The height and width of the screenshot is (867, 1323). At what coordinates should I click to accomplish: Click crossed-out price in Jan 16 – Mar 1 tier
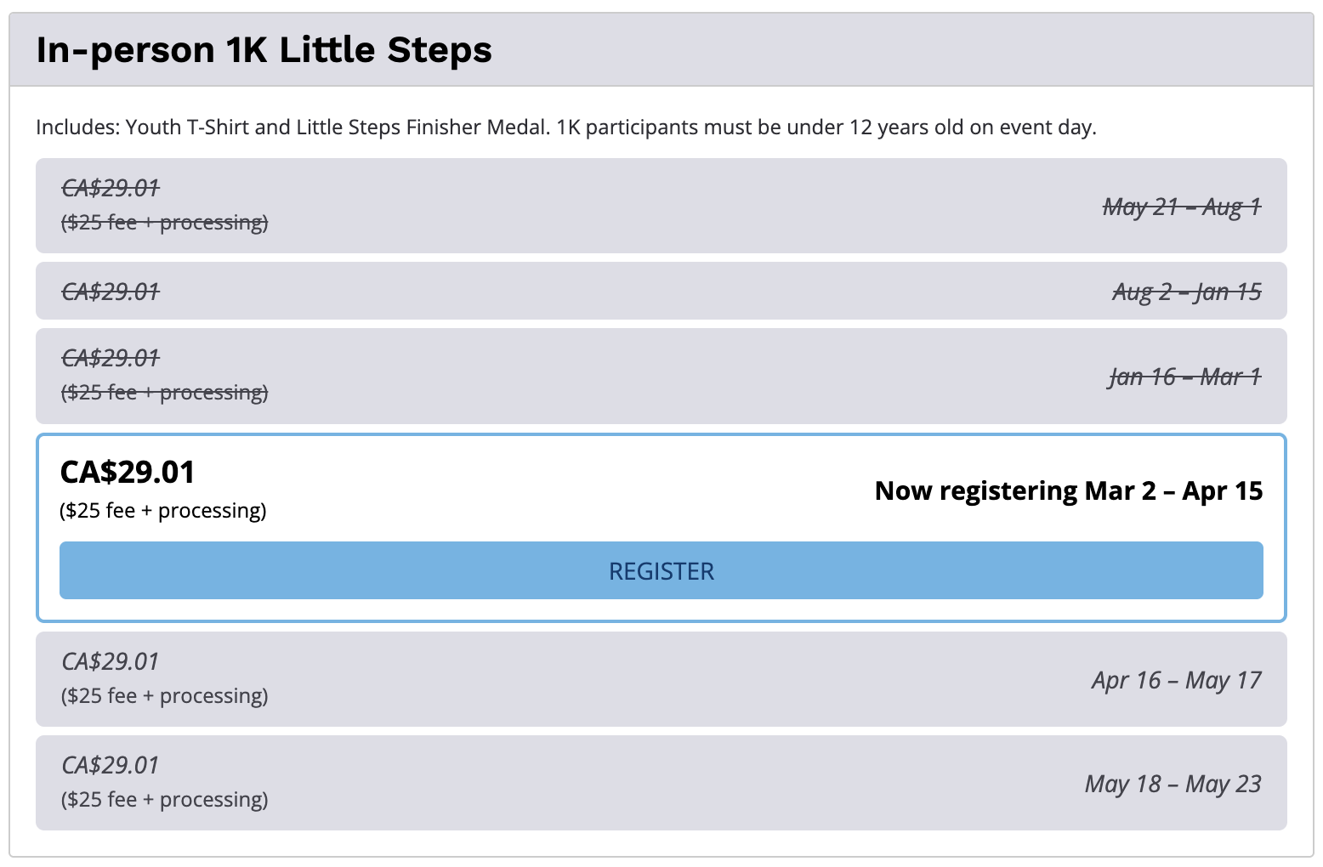[111, 358]
